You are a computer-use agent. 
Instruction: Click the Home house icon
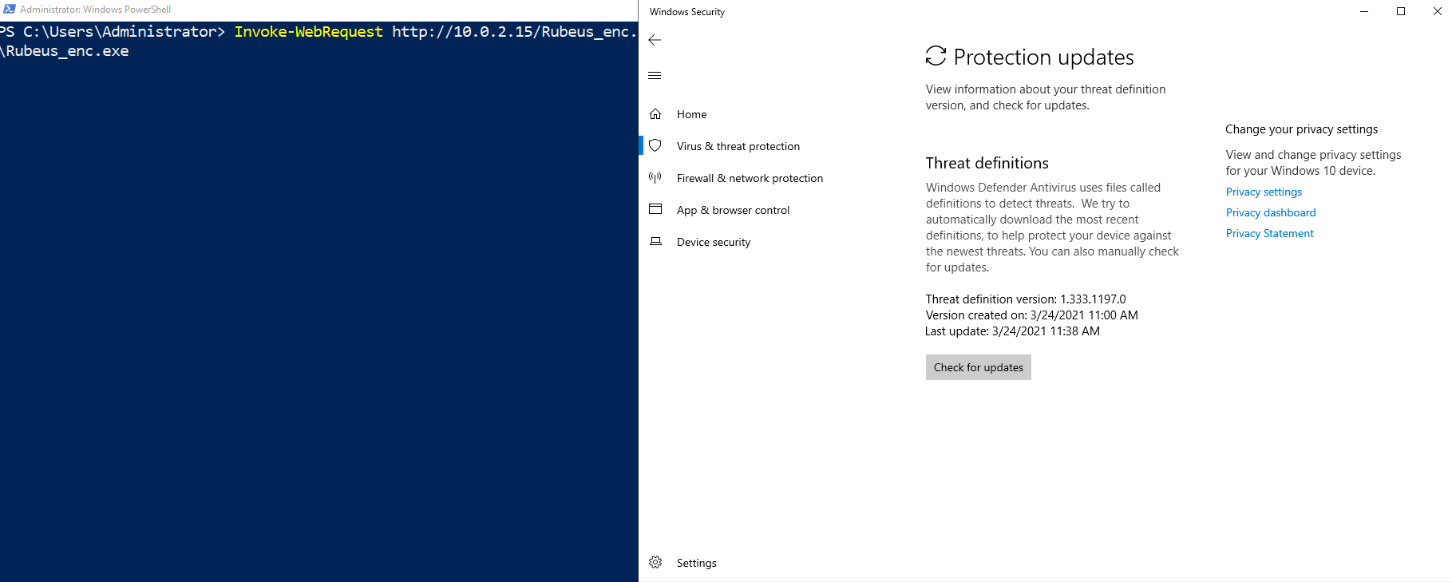(x=655, y=114)
